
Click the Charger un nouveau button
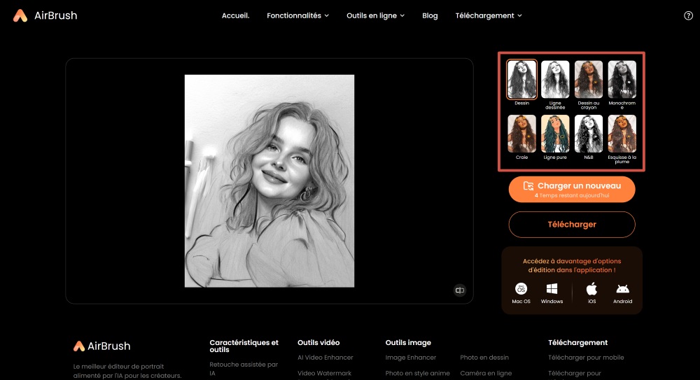pos(572,189)
